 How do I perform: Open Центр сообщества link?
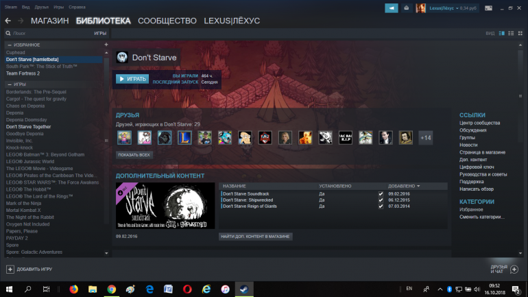(x=479, y=123)
